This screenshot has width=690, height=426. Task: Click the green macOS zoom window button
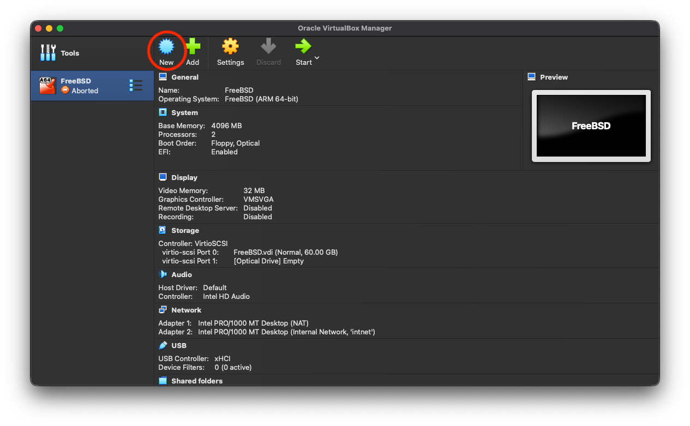tap(60, 28)
